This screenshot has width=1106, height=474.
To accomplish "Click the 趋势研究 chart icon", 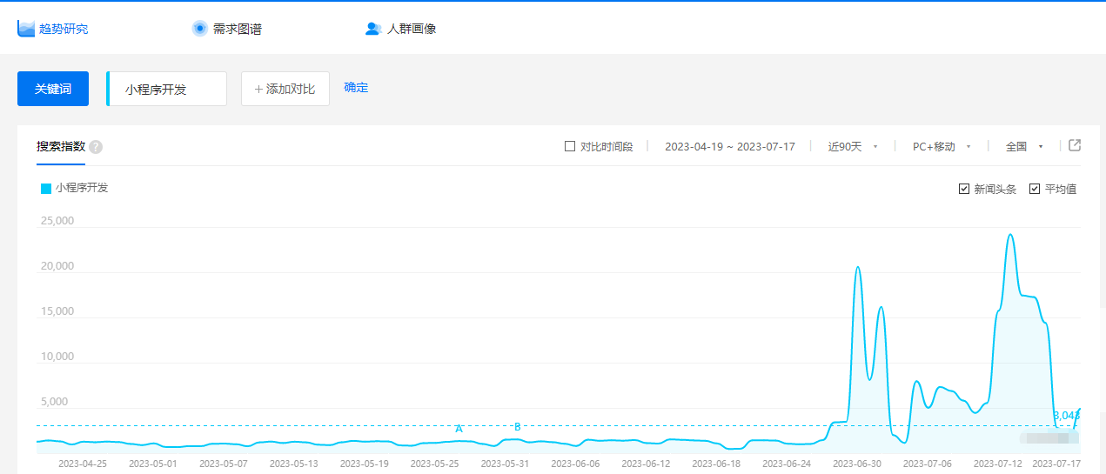I will (x=26, y=29).
